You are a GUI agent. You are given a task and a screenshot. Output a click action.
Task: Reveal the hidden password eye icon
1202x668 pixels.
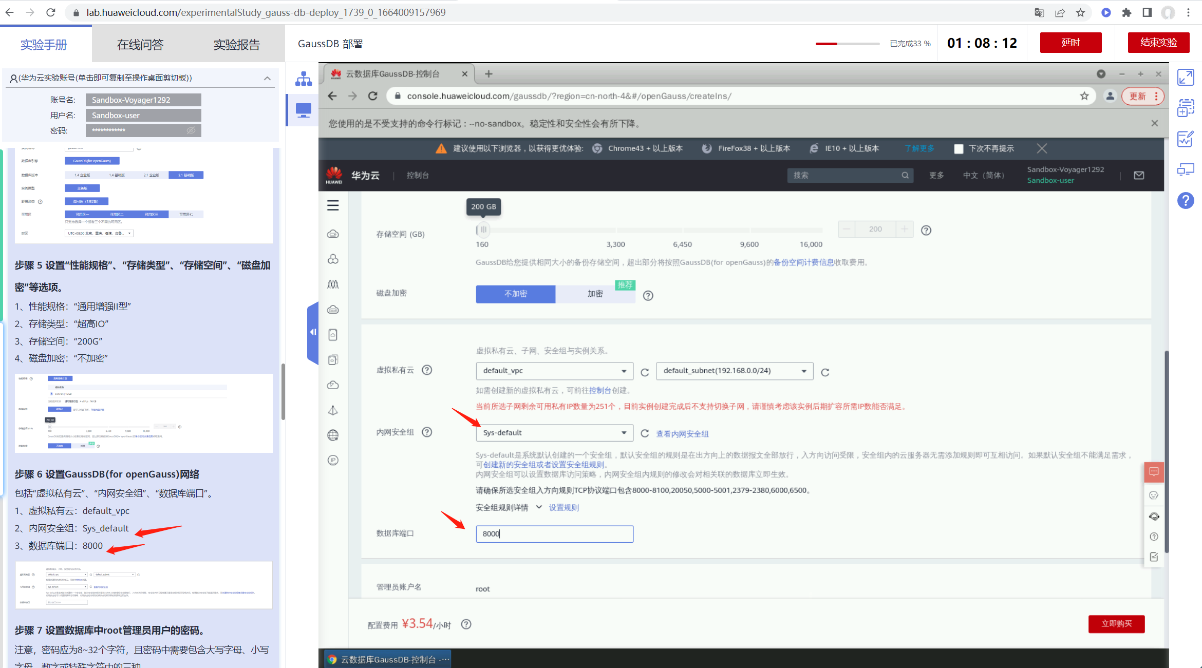191,130
